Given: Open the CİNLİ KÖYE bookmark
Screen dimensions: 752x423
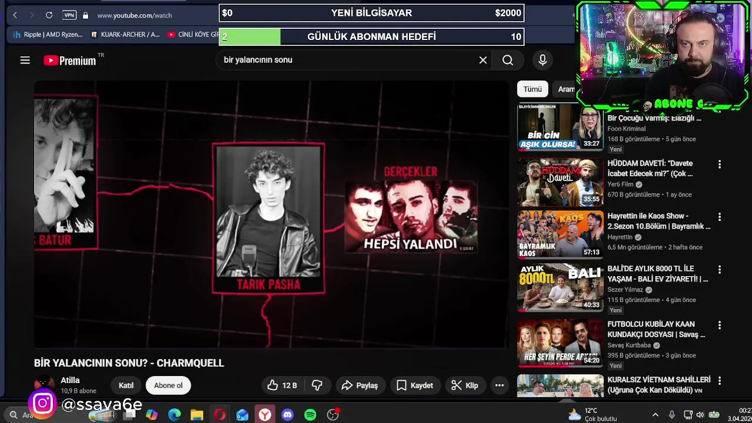Looking at the screenshot, I should coord(193,35).
